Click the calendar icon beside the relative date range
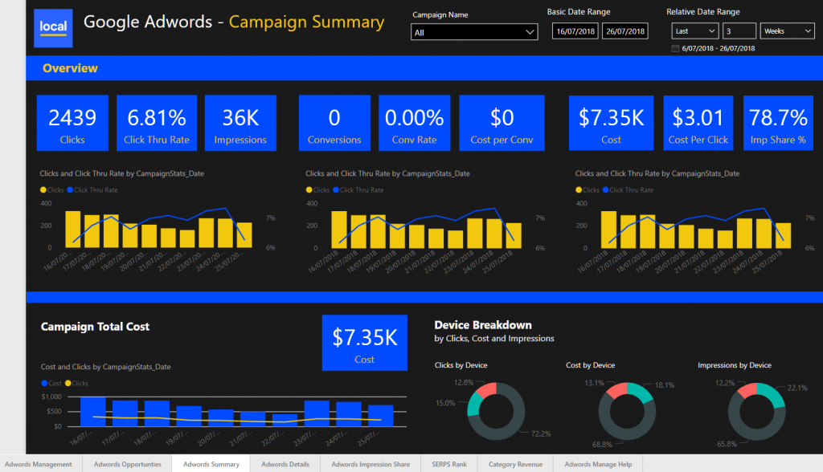 [675, 48]
